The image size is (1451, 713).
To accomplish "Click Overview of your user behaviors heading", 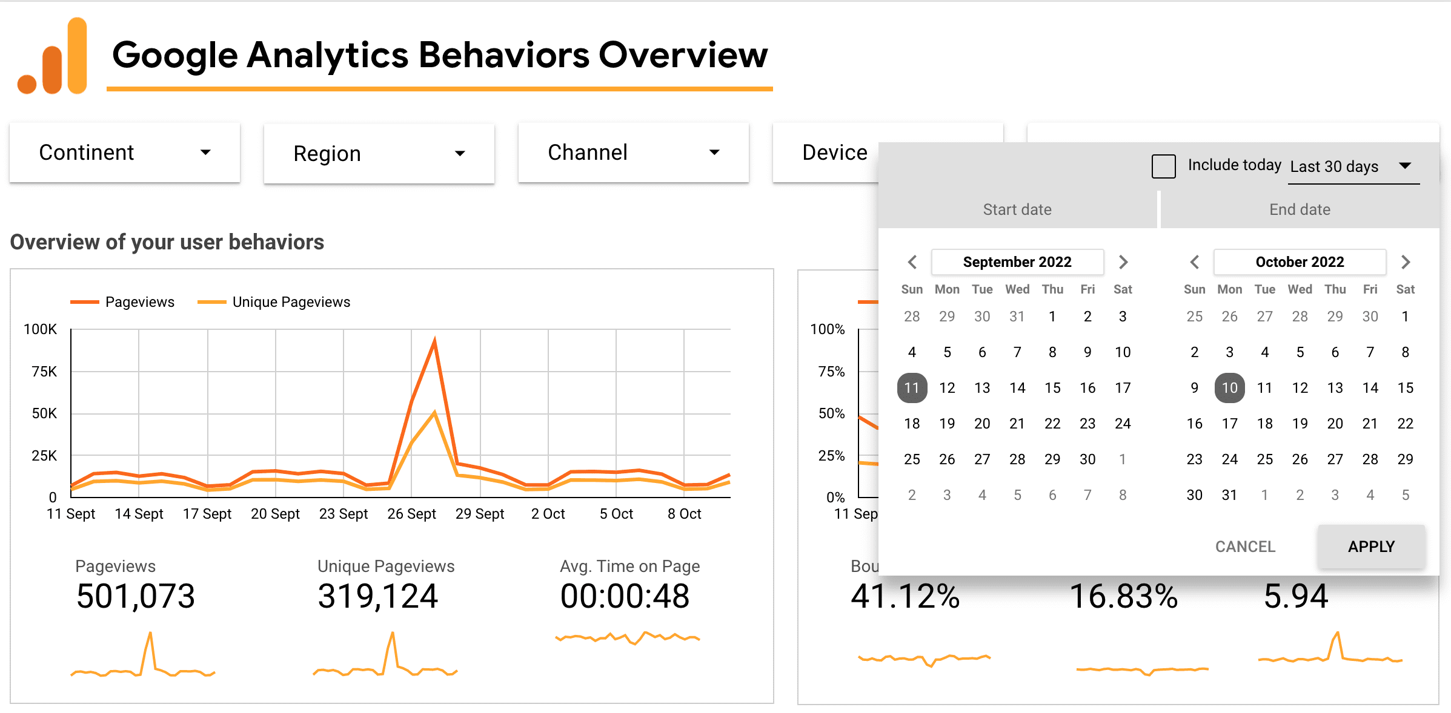I will [167, 242].
